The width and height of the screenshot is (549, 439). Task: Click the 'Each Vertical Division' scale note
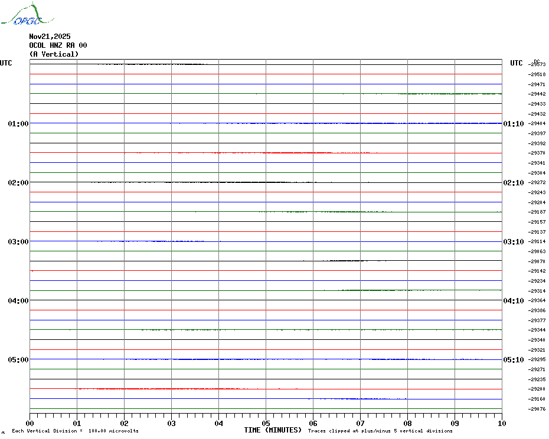pos(75,431)
